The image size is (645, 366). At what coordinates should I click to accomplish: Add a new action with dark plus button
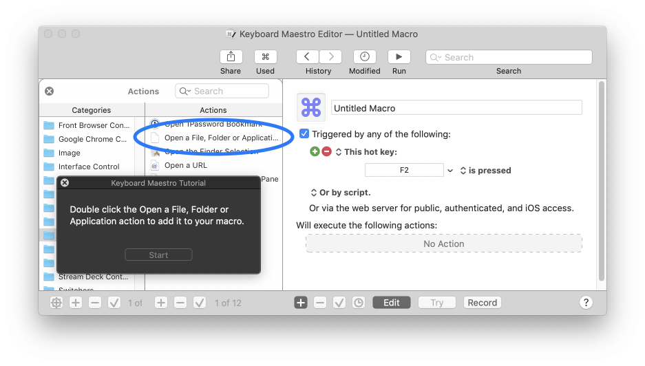pos(301,303)
